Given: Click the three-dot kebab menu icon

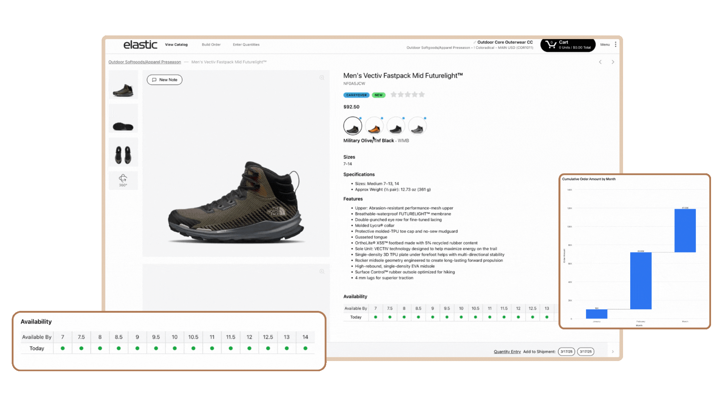Looking at the screenshot, I should tap(615, 44).
